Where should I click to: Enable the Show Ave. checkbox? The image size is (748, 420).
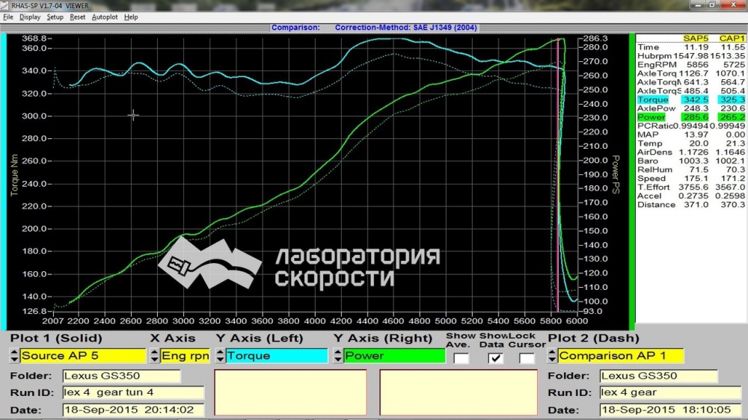(x=462, y=358)
